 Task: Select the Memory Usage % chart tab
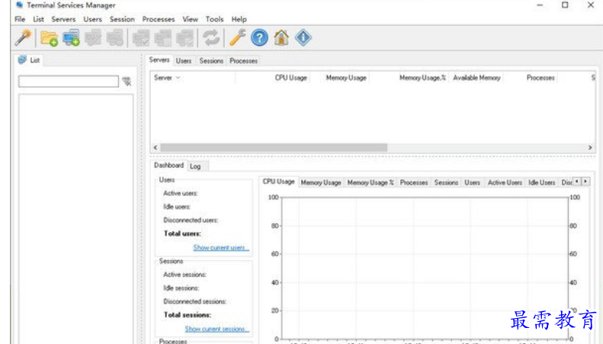click(370, 183)
